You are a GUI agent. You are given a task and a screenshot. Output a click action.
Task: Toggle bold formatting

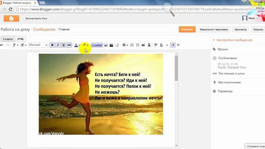tap(52, 45)
